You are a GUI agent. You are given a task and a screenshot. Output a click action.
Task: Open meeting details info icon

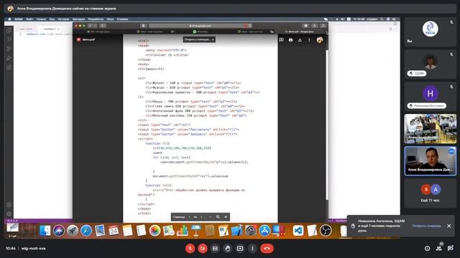click(427, 249)
